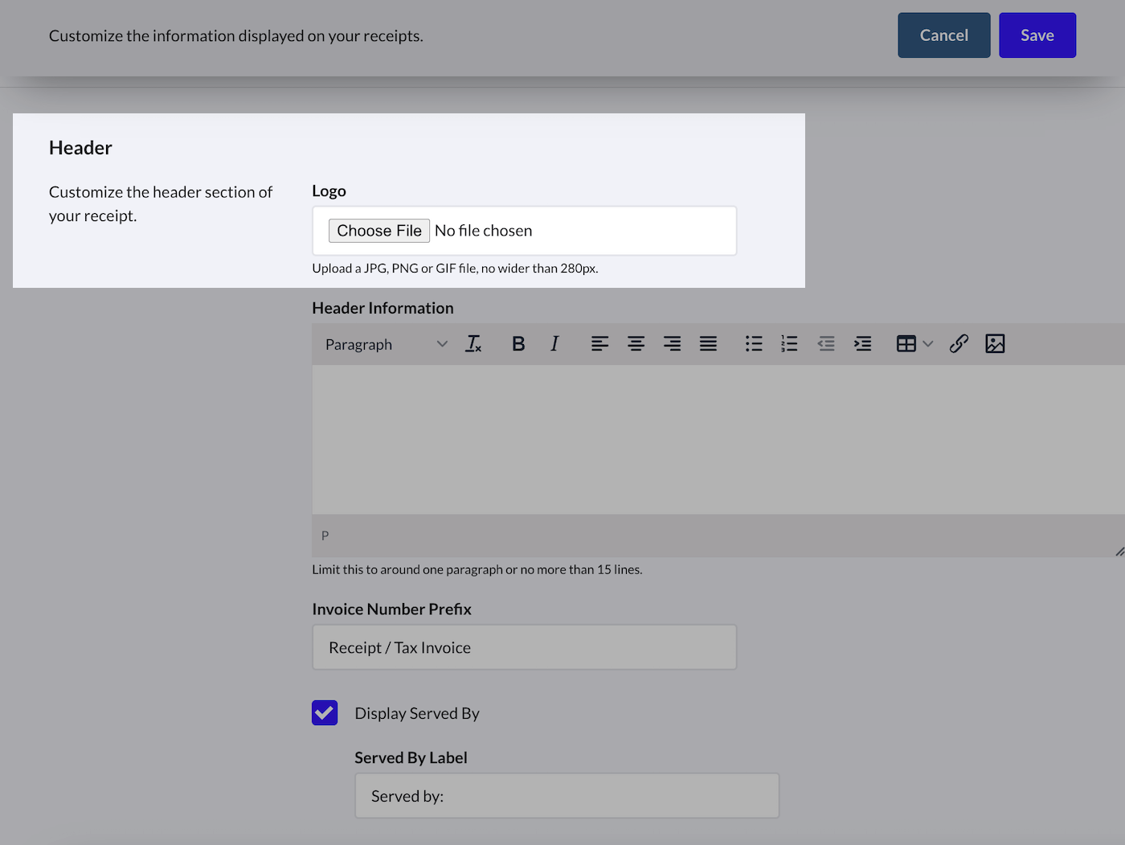Increase indent in header editor
The image size is (1125, 845).
pyautogui.click(x=862, y=344)
